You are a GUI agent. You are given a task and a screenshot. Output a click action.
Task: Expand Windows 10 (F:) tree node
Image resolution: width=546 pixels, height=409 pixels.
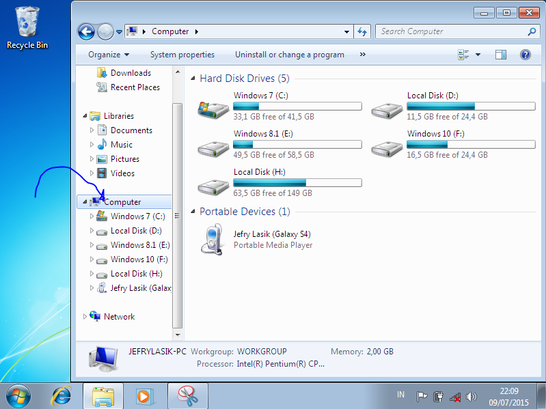click(x=92, y=259)
